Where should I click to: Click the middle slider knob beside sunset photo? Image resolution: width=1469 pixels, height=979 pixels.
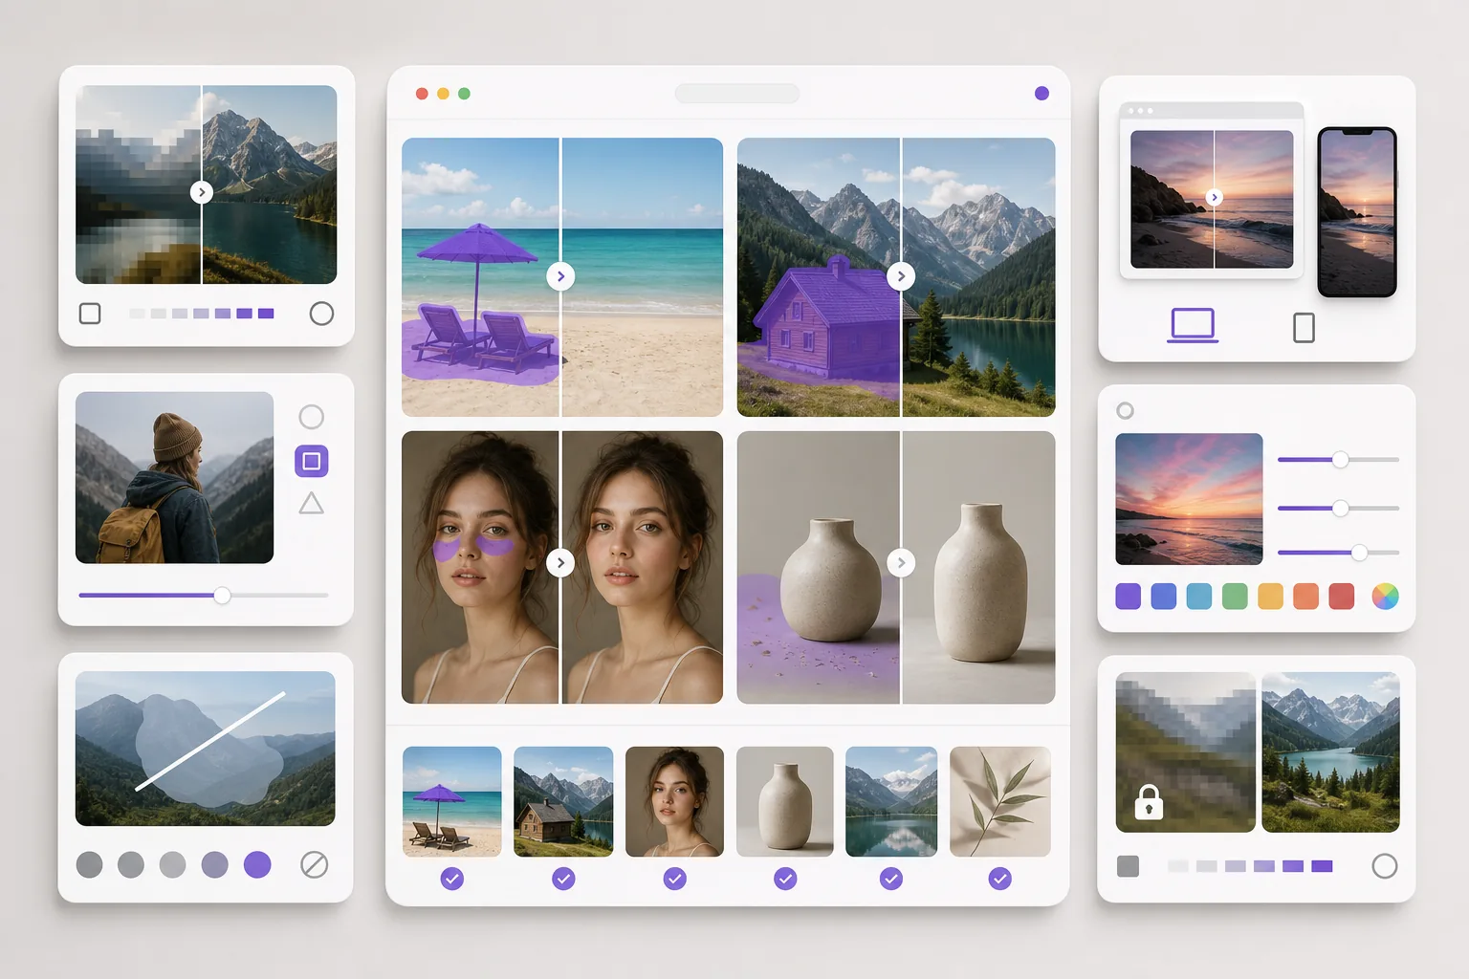point(1341,509)
